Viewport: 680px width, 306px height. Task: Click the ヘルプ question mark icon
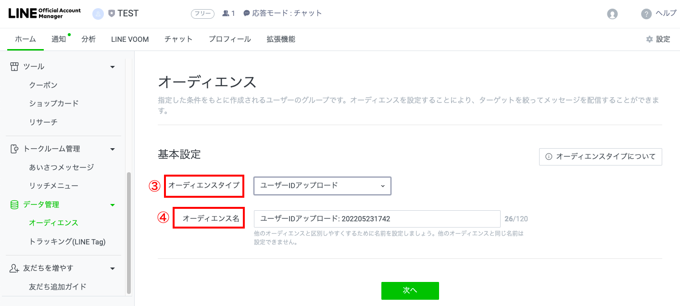coord(645,13)
